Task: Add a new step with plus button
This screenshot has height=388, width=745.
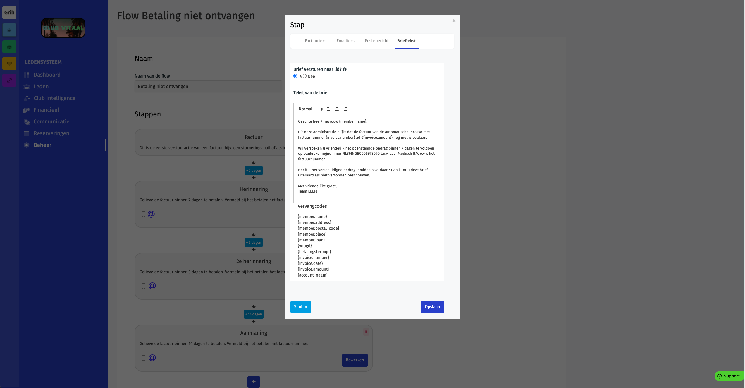Action: click(254, 382)
